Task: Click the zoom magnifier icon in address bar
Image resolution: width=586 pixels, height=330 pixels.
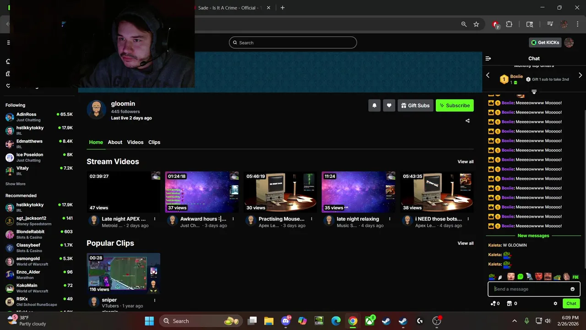Action: (x=464, y=24)
